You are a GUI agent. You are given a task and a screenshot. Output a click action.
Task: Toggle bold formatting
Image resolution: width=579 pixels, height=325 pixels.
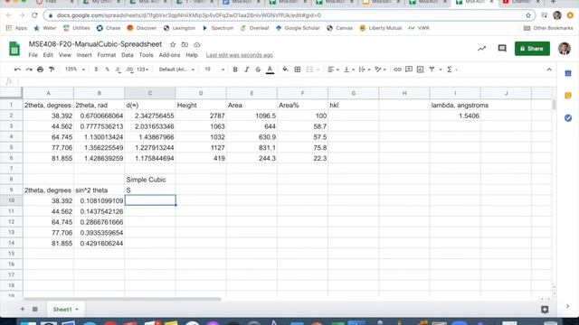[235, 70]
